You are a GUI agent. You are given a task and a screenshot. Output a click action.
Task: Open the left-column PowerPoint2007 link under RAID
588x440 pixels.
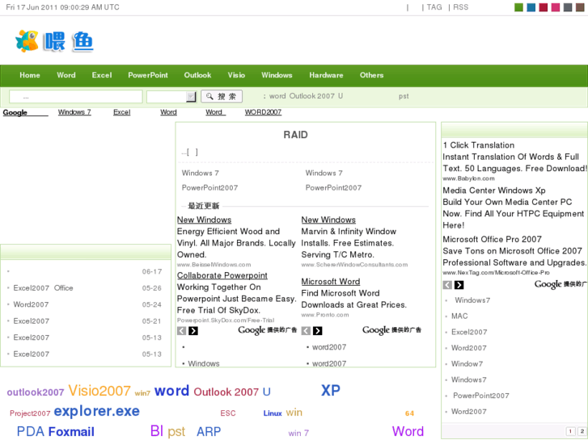[209, 187]
